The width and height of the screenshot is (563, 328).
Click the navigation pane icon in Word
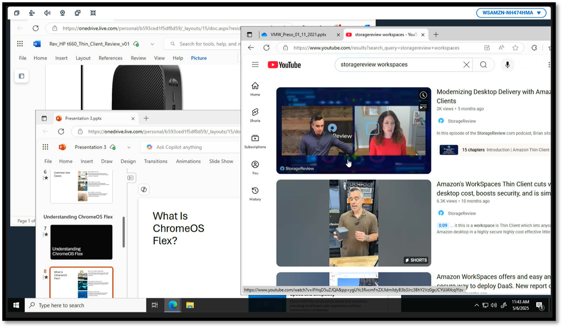click(x=21, y=76)
